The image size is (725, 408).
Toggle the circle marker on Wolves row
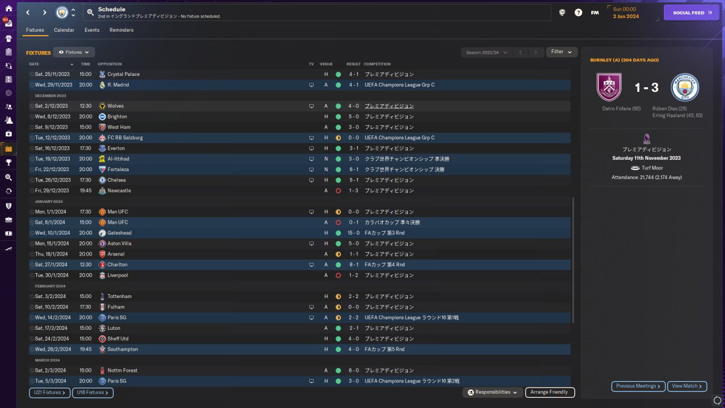tap(32, 106)
